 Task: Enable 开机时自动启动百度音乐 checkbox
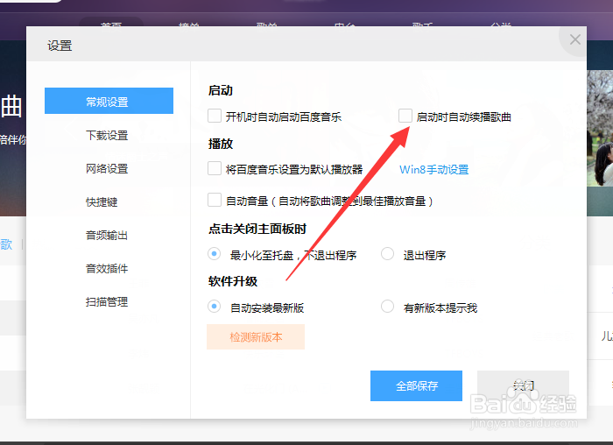click(215, 116)
